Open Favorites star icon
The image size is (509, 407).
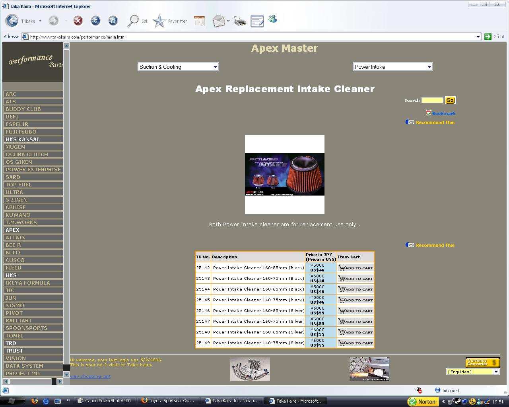pyautogui.click(x=159, y=21)
